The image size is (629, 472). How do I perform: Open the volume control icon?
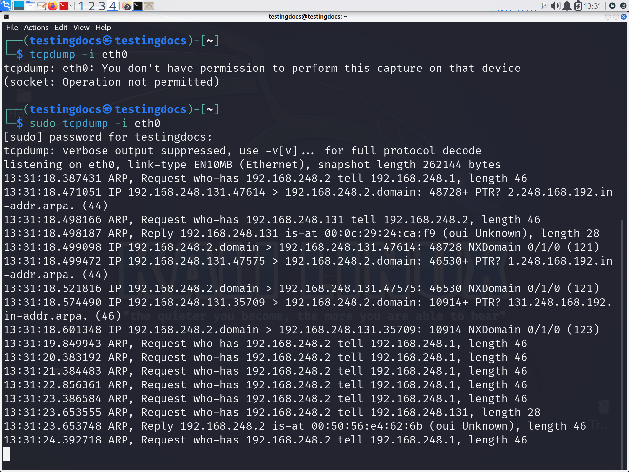555,6
